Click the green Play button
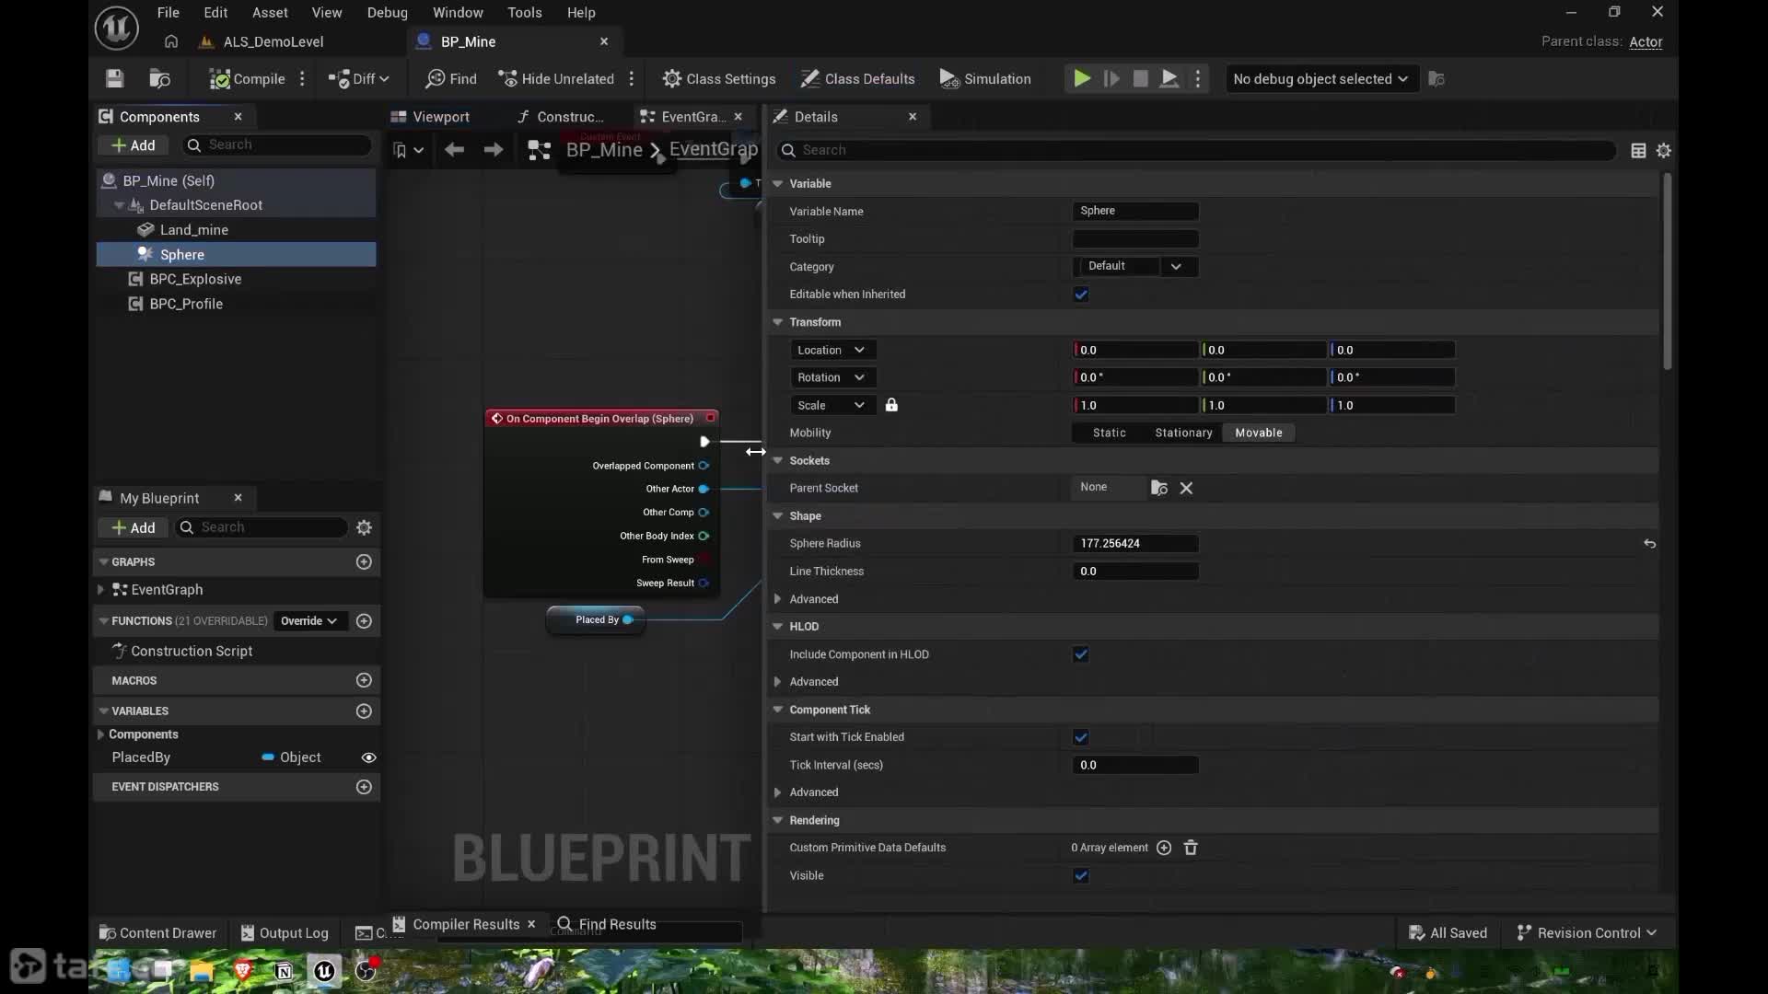 click(1082, 79)
